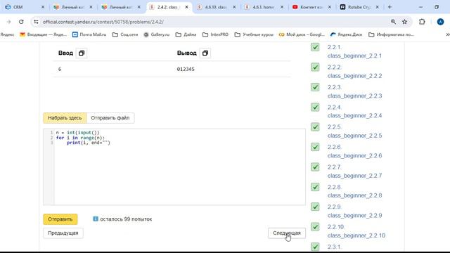Click the green check mark for 2.2.1
450x253 pixels.
[x=315, y=47]
